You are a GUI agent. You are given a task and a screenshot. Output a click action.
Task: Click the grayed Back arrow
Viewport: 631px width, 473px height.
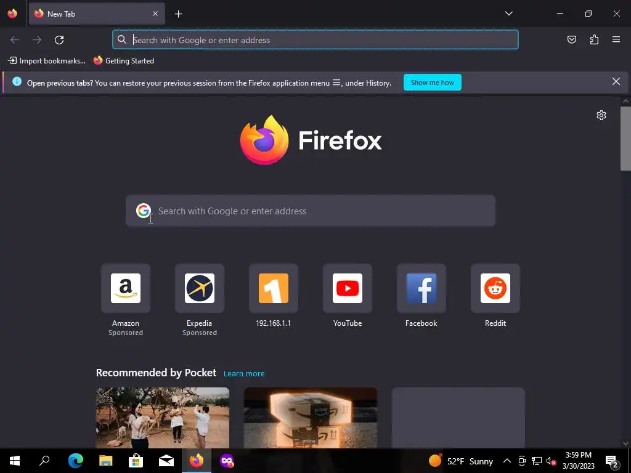(15, 40)
